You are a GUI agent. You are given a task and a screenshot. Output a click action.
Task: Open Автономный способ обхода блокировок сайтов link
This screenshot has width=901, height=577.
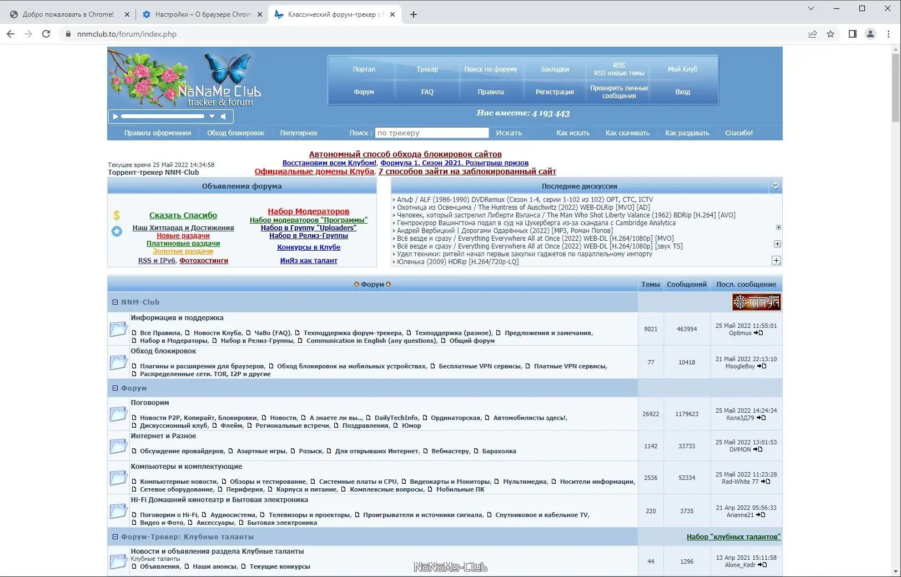[405, 154]
